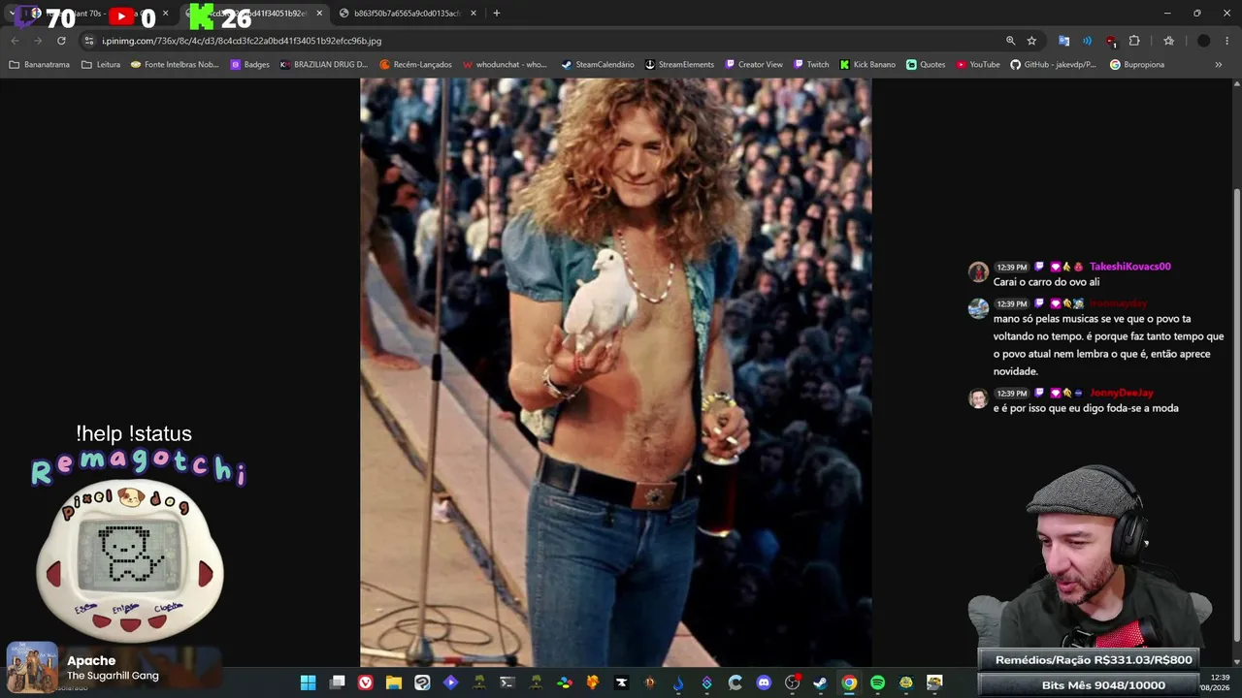1242x698 pixels.
Task: Open the blue sound-wave extension icon
Action: click(x=1087, y=41)
